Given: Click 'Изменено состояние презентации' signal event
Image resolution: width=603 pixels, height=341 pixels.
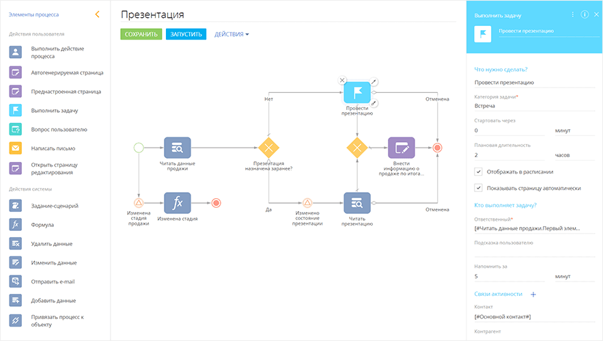Looking at the screenshot, I should [307, 203].
